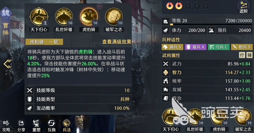The height and width of the screenshot is (133, 254).
Task: Click the 等级 20 experience progress bar
Action: click(x=211, y=24)
